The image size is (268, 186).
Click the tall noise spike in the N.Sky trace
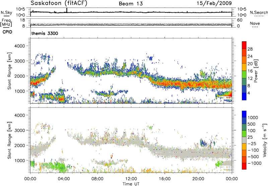(x=67, y=10)
